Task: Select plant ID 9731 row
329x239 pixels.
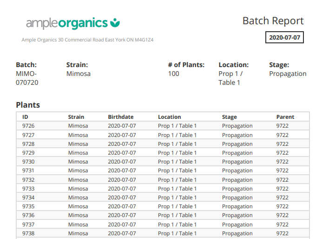Action: point(28,171)
